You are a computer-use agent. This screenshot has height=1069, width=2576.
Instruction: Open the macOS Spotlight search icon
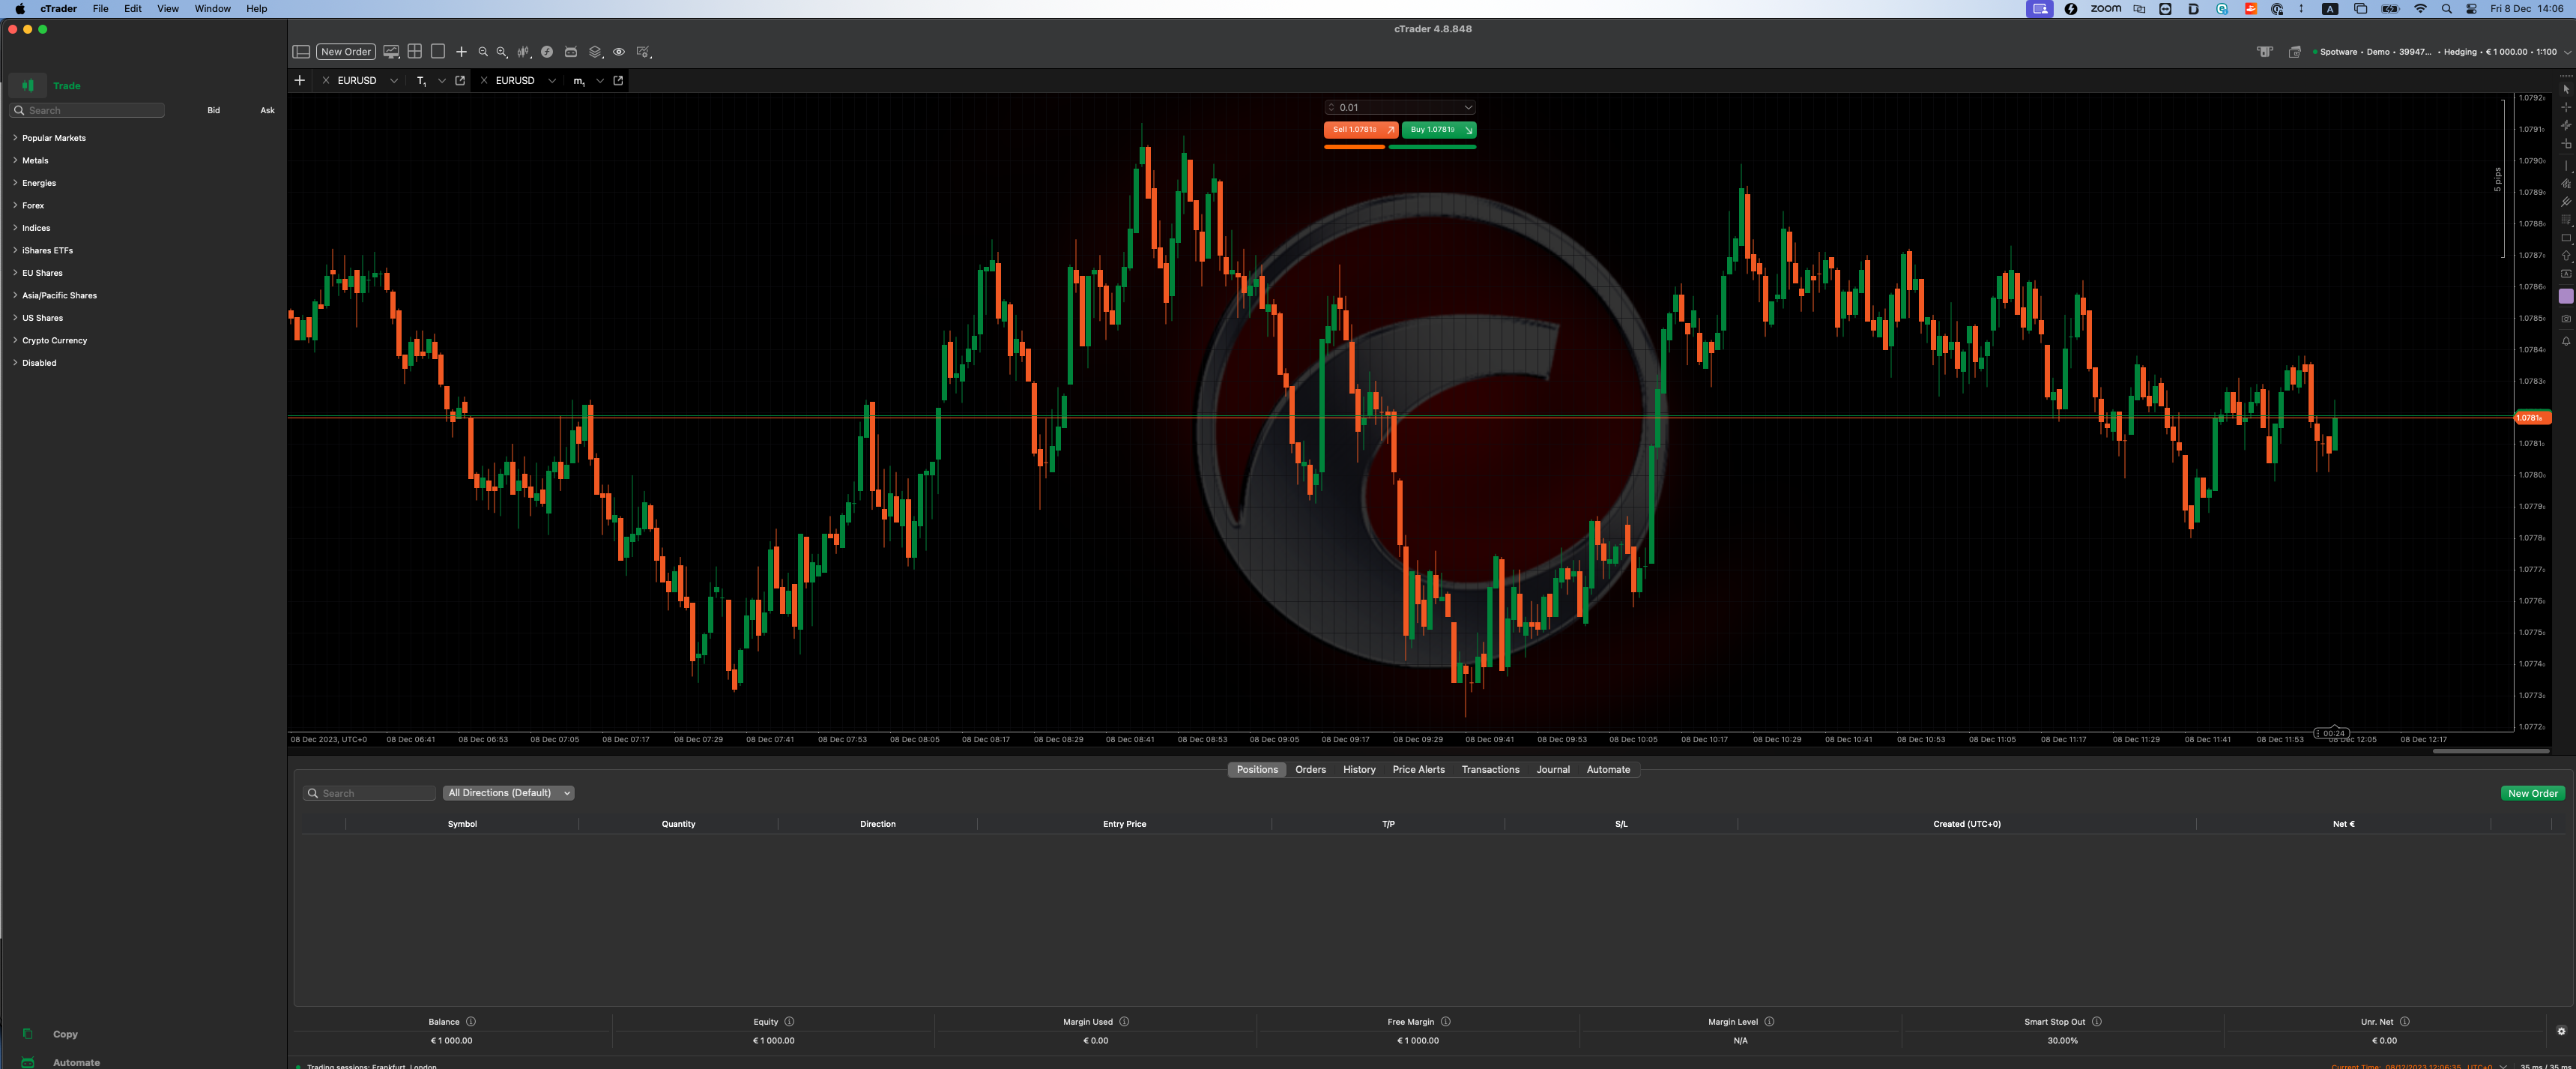pyautogui.click(x=2446, y=9)
